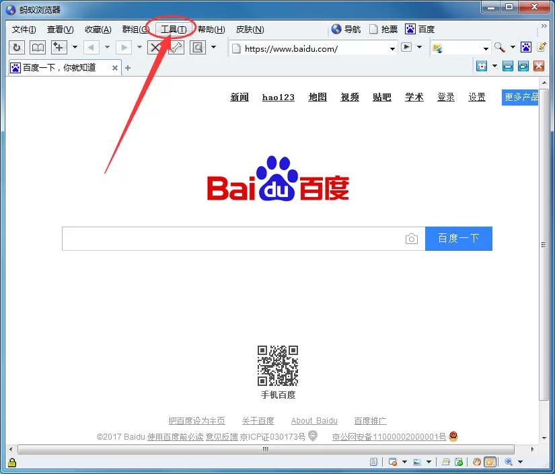Close the 百度一下 tab with its X
This screenshot has width=555, height=474.
coord(114,68)
